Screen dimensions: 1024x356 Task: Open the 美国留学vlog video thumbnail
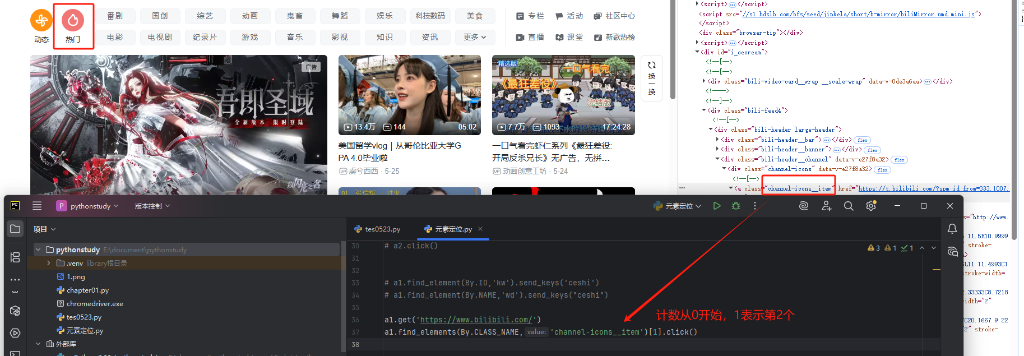(409, 95)
